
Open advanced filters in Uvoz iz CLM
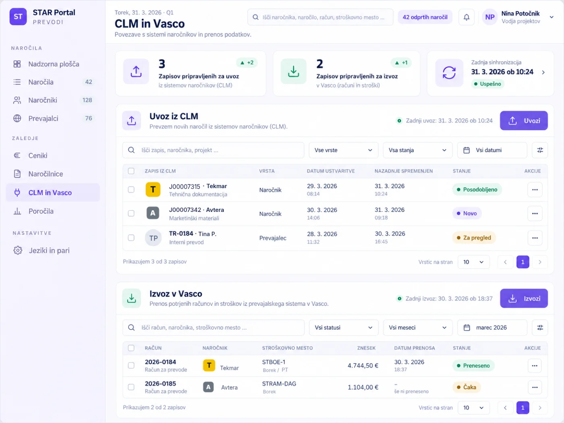click(x=540, y=150)
